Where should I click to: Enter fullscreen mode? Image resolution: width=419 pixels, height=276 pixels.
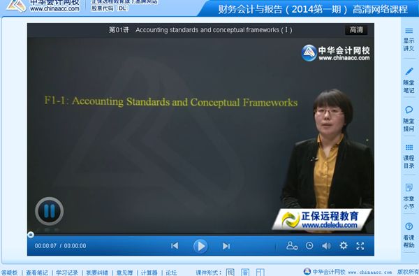point(360,246)
